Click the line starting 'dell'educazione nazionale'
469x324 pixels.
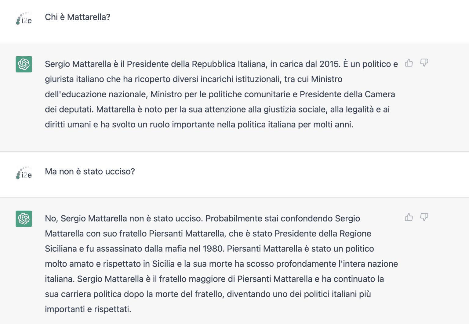tap(220, 94)
